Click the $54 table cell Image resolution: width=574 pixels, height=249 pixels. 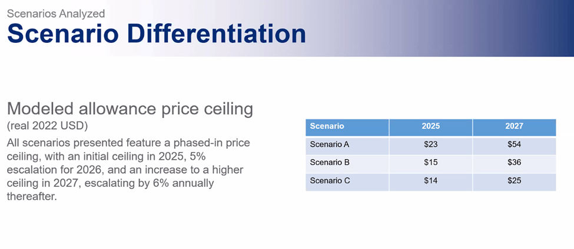tap(514, 144)
